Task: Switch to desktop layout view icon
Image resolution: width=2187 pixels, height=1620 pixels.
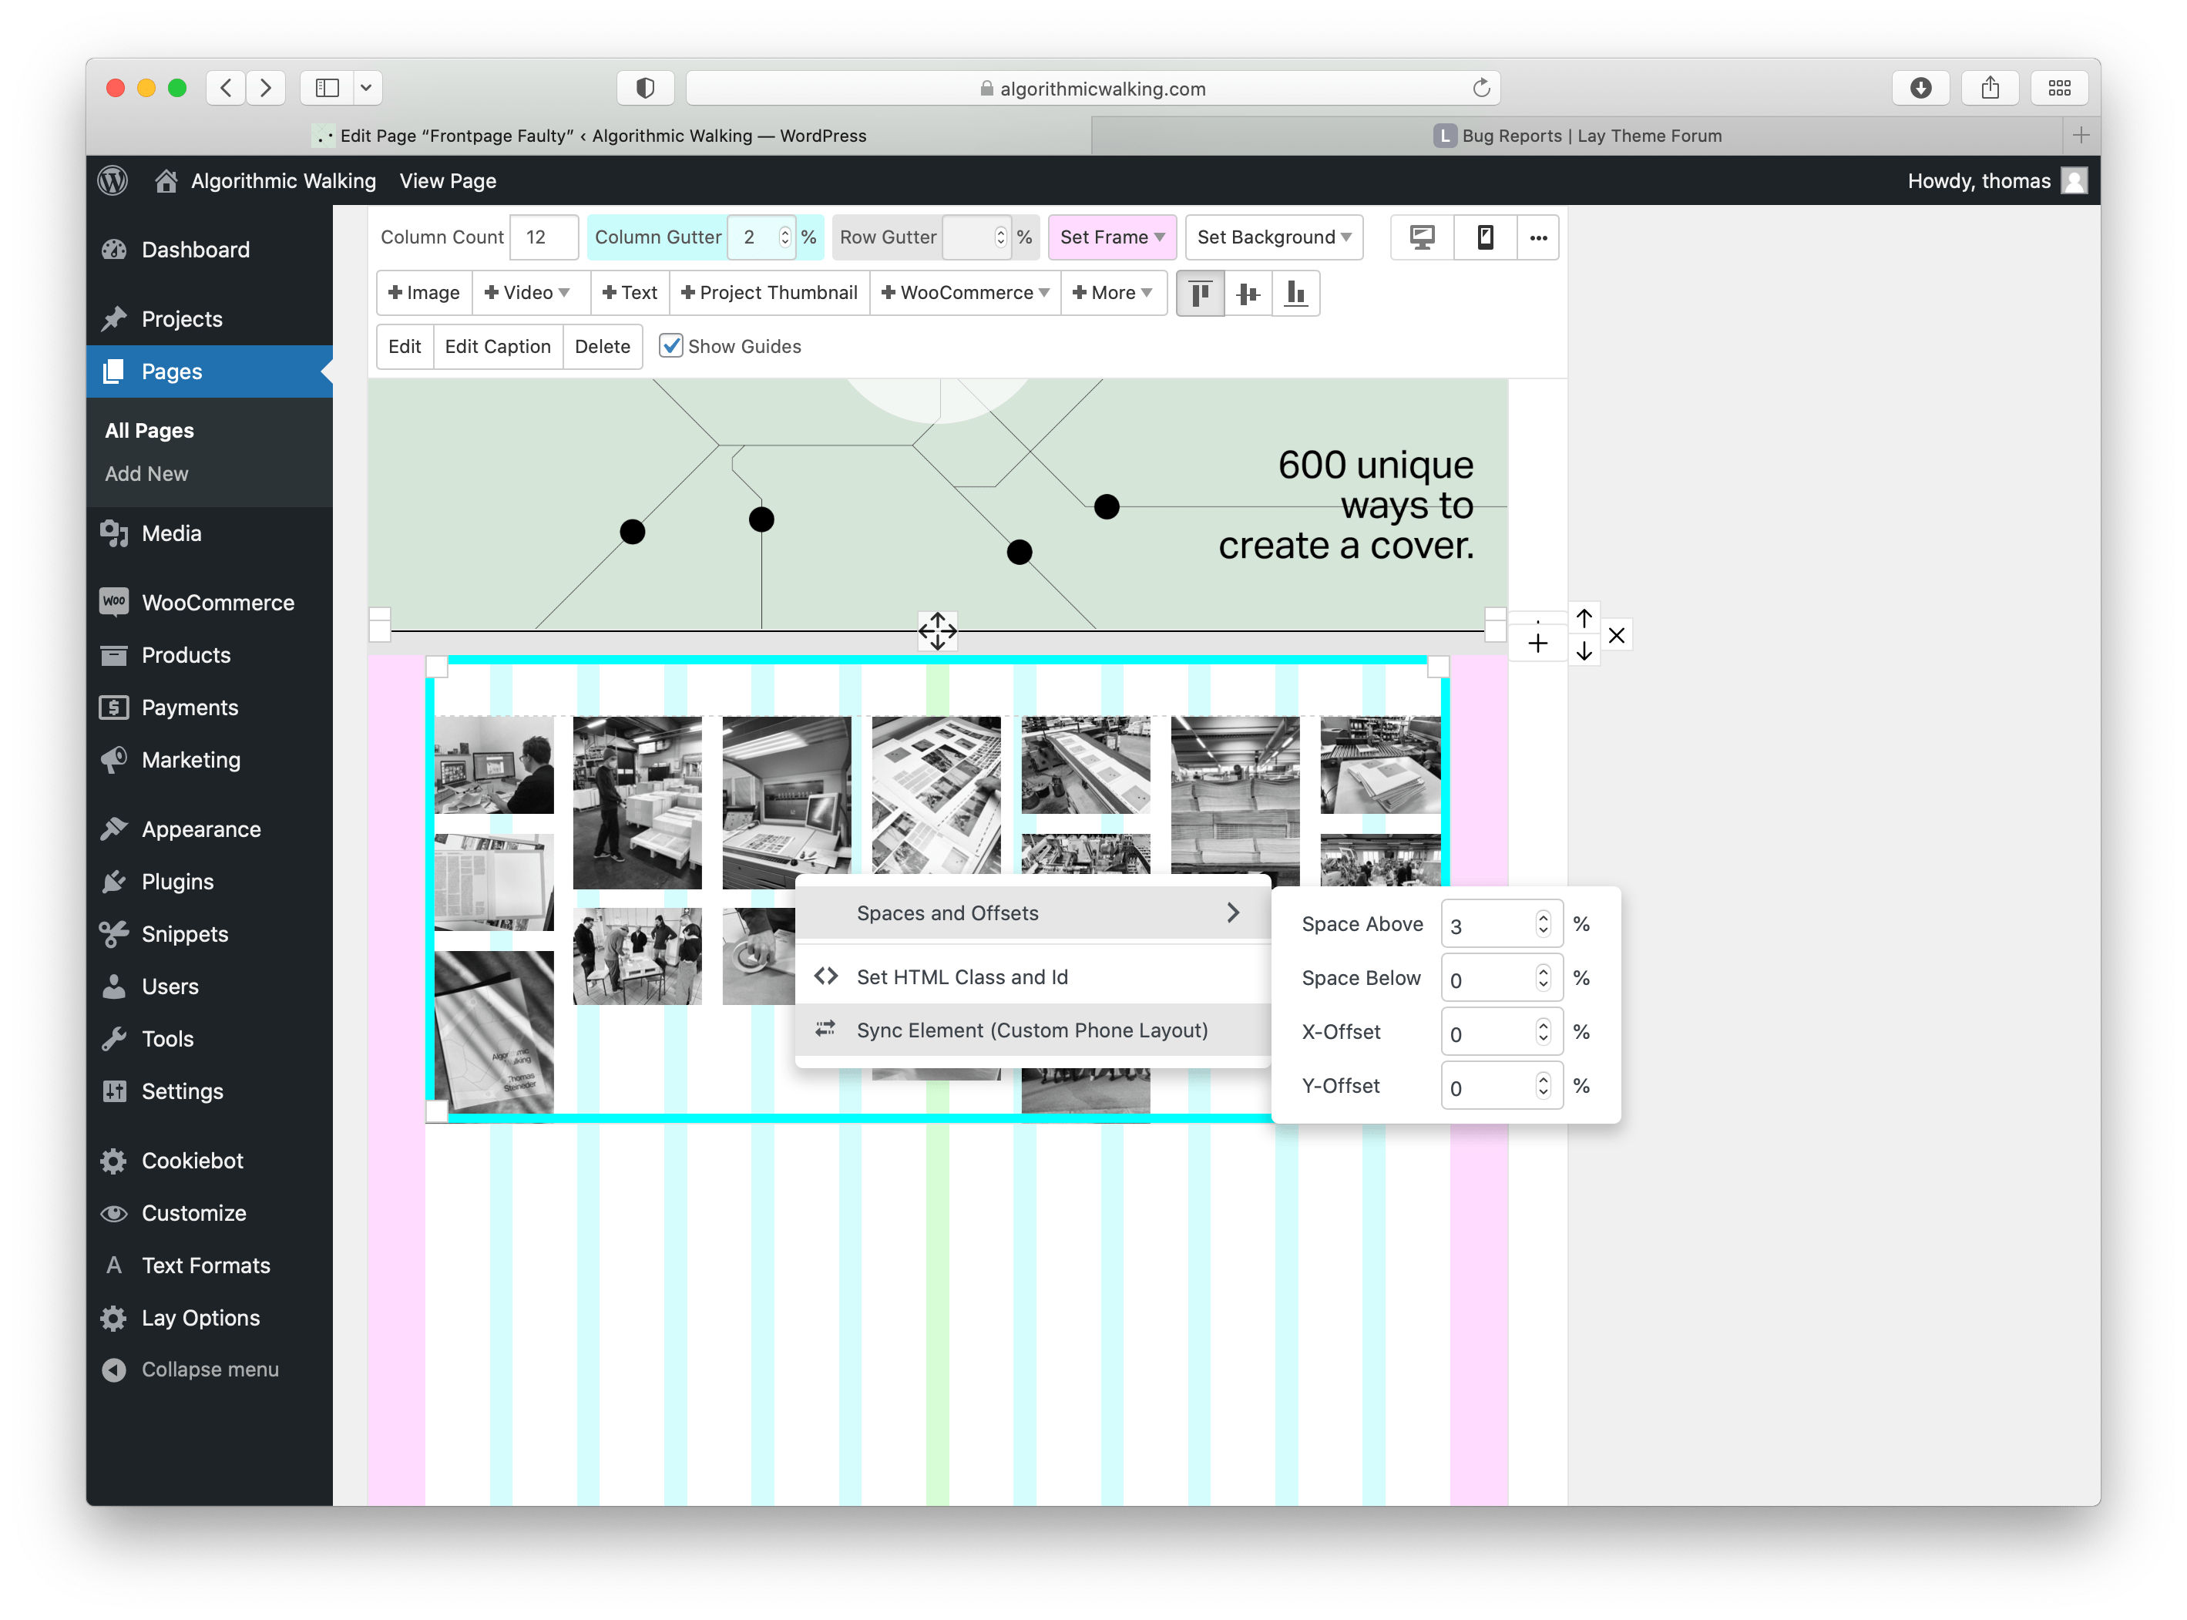Action: 1422,237
